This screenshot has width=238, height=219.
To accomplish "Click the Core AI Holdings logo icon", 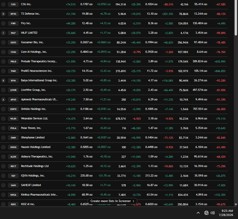I will point(3,52).
